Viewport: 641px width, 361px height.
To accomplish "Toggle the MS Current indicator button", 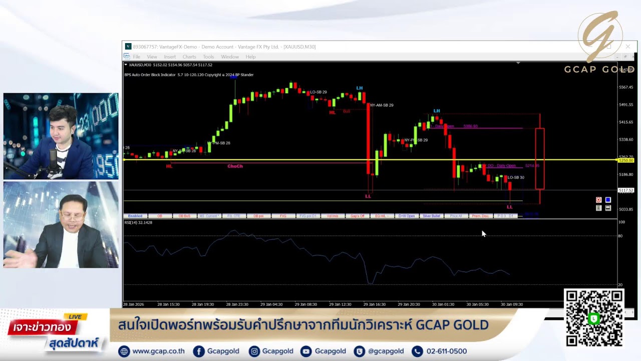I will point(209,216).
